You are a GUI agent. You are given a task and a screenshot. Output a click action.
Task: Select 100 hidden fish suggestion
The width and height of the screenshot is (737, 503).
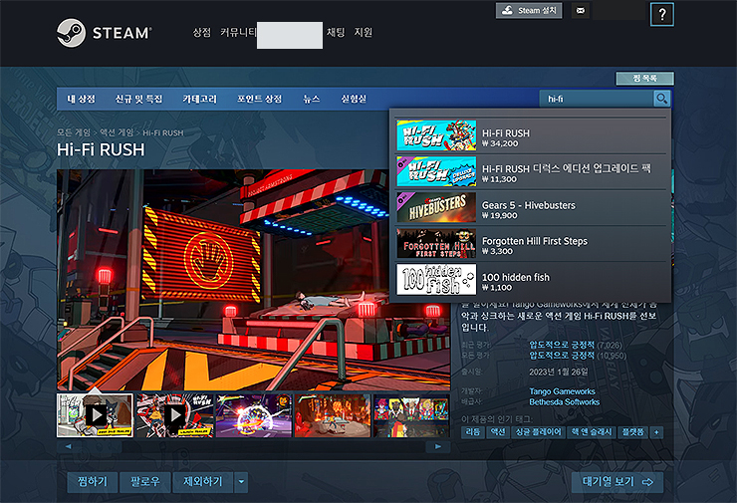point(531,280)
